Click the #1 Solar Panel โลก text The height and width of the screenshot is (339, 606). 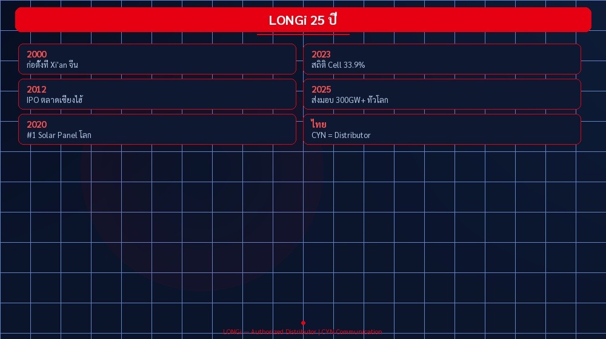(59, 135)
